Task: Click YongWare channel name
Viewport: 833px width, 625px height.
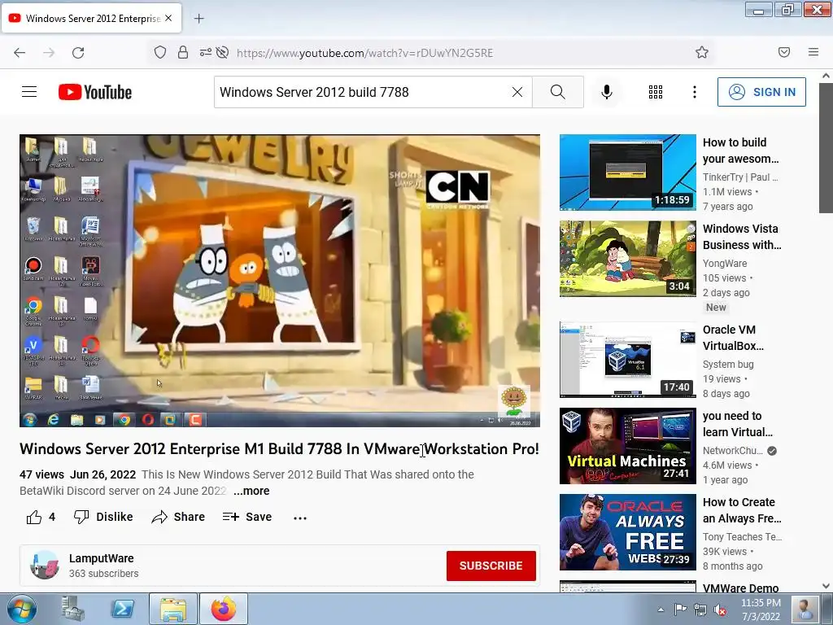Action: click(x=725, y=264)
